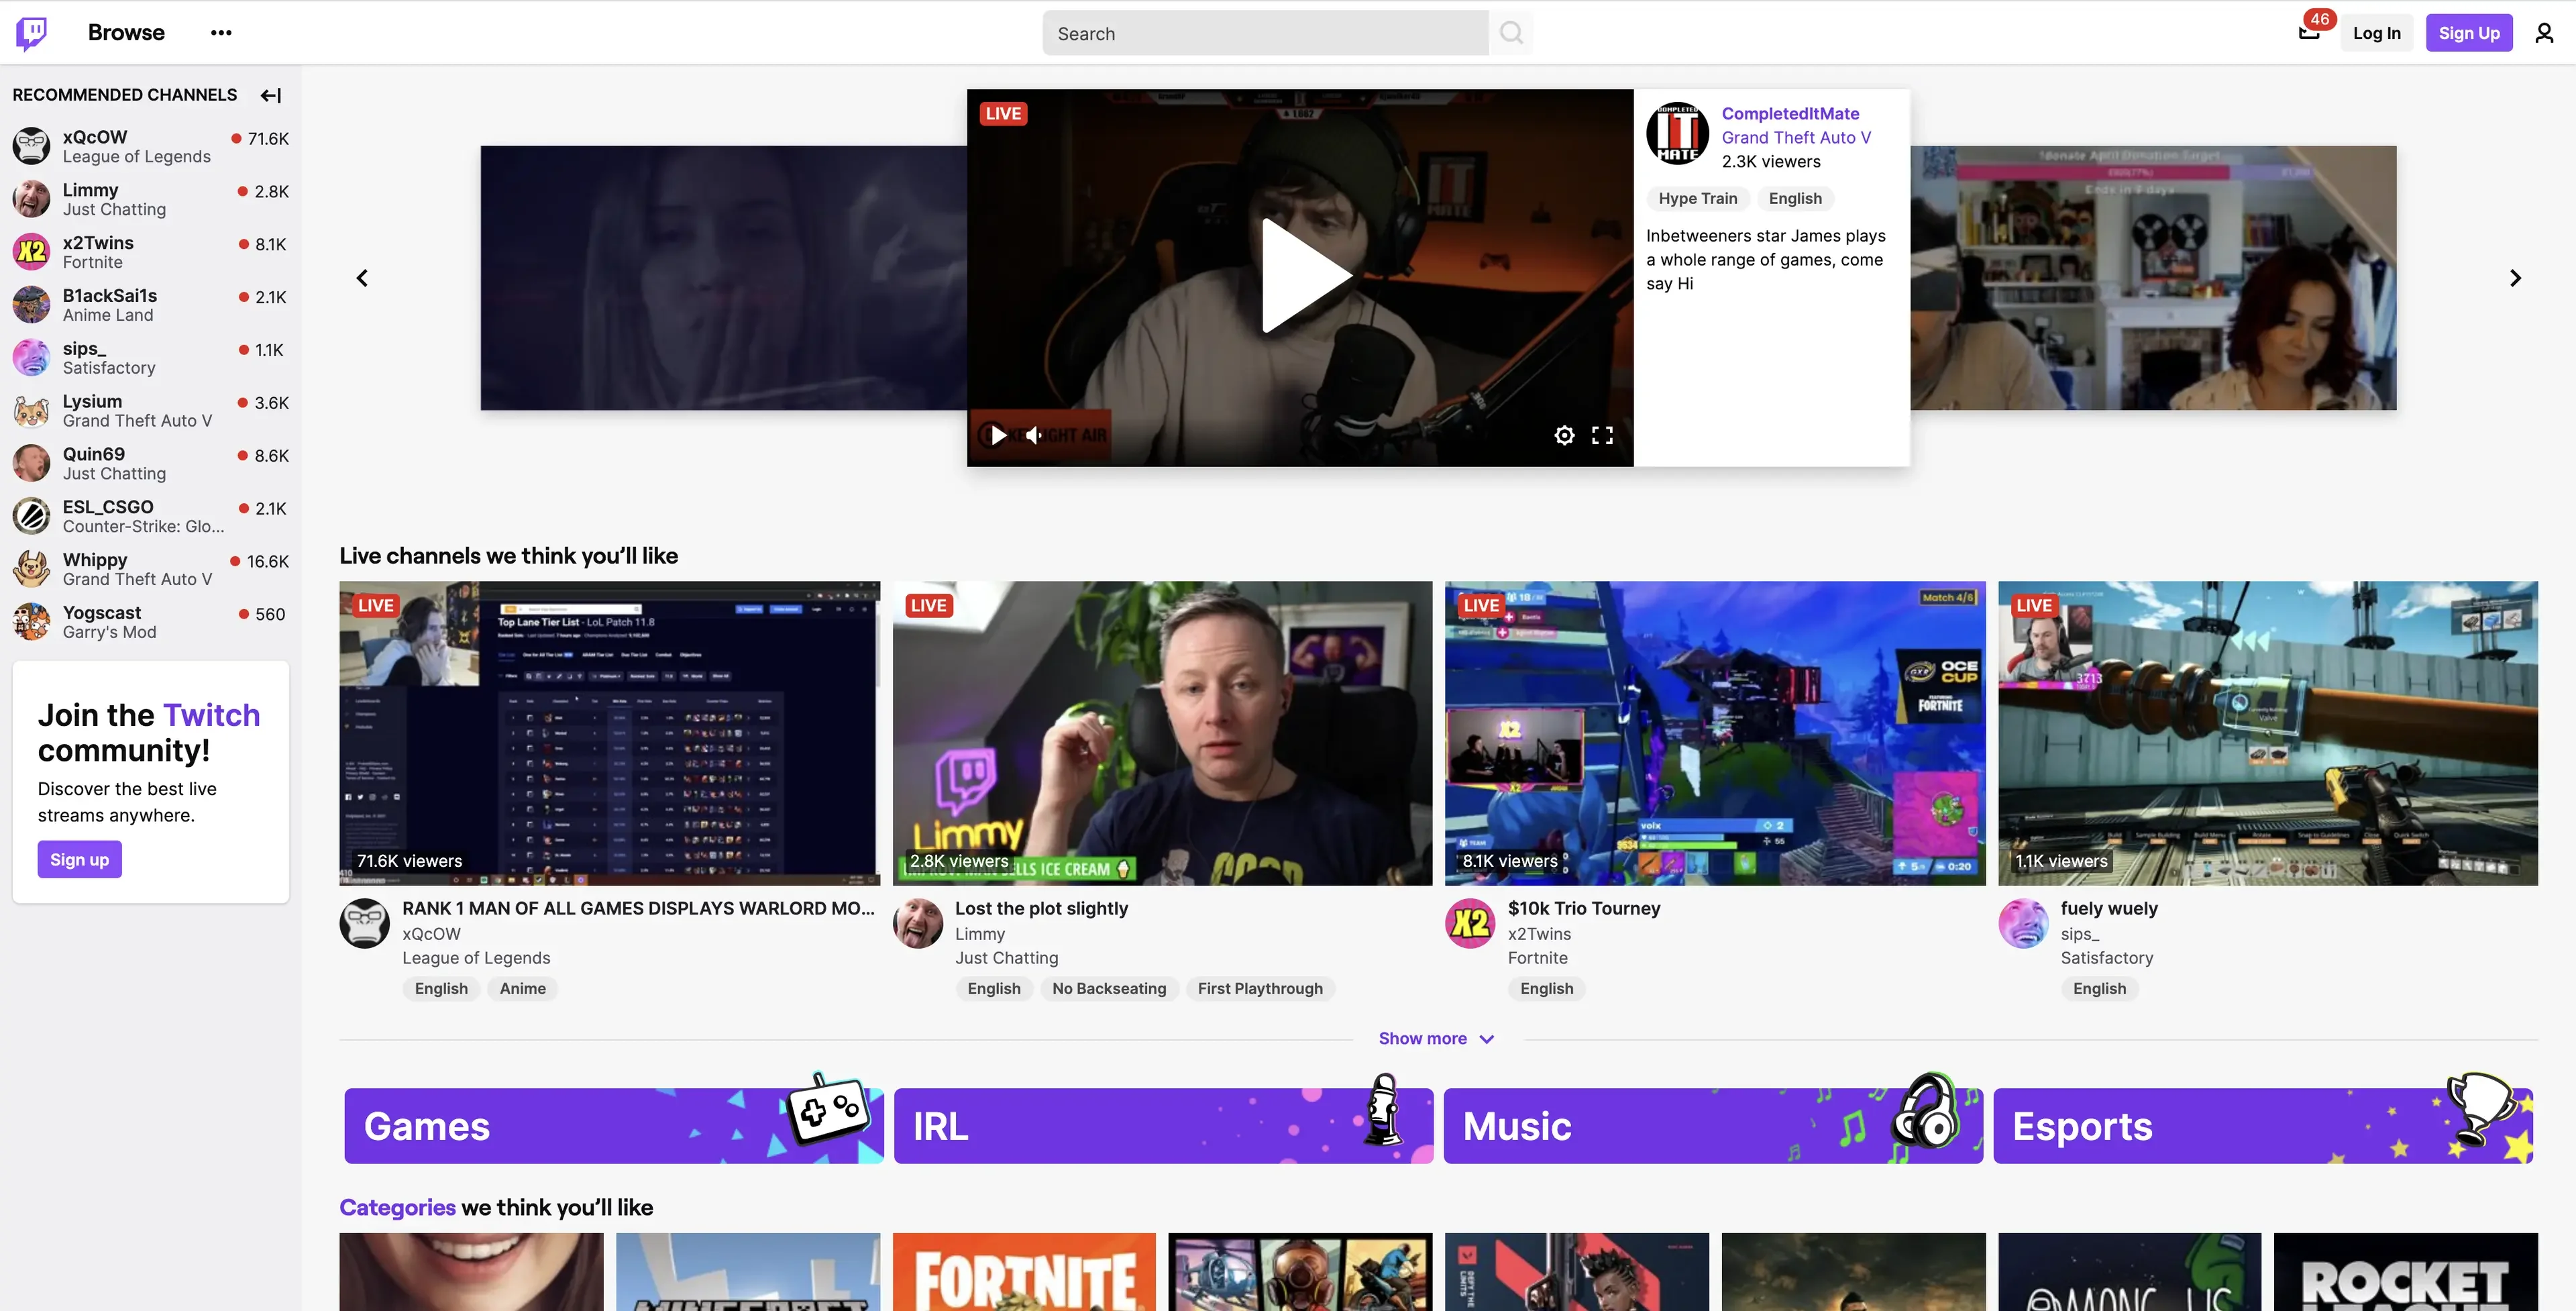Click the Twitch logo home icon

(31, 33)
